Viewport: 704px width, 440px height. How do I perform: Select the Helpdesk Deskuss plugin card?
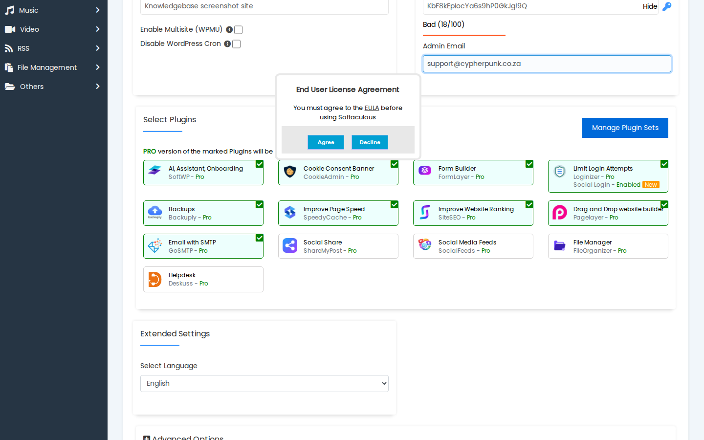coord(203,279)
